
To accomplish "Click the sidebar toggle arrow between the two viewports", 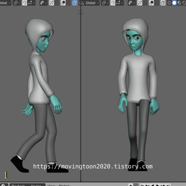I will click(80, 12).
